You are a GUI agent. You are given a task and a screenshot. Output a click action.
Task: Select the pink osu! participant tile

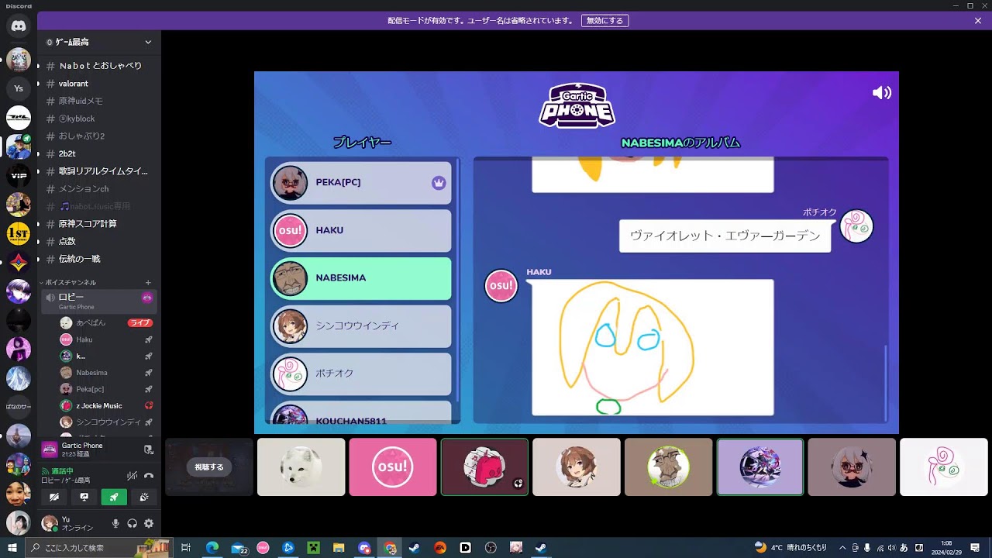pyautogui.click(x=393, y=467)
